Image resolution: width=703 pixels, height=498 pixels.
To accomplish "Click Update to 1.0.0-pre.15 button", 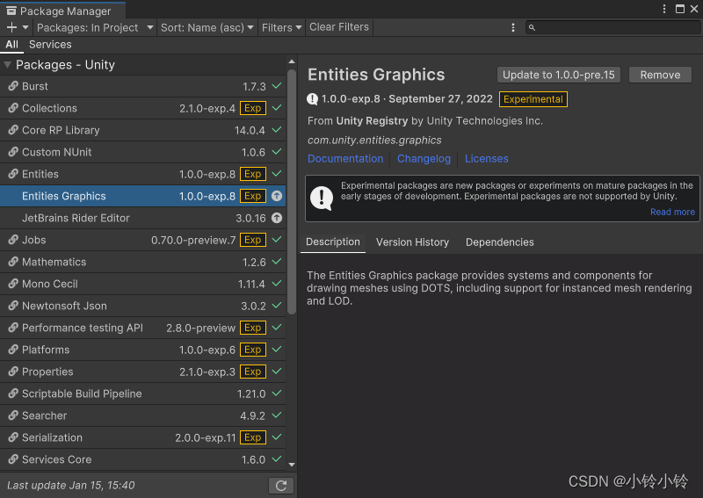I will click(x=559, y=75).
